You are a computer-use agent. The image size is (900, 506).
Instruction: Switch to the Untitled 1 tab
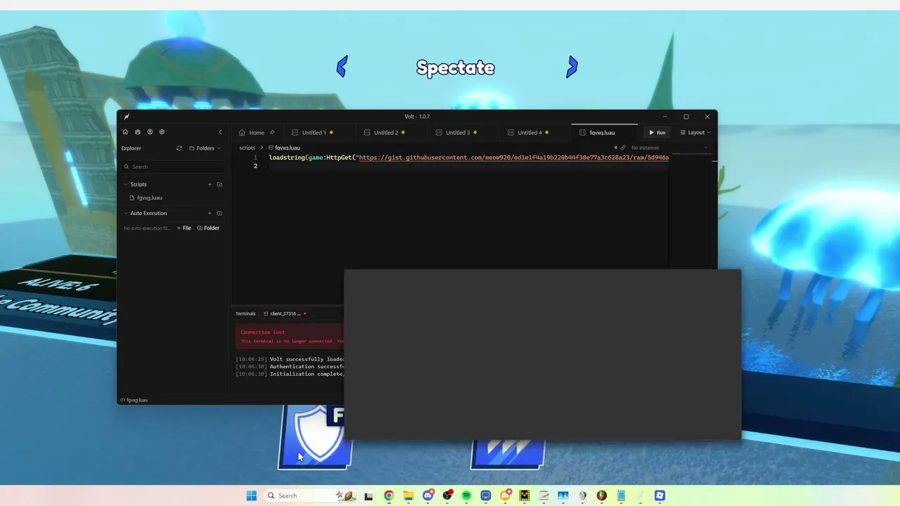tap(314, 132)
